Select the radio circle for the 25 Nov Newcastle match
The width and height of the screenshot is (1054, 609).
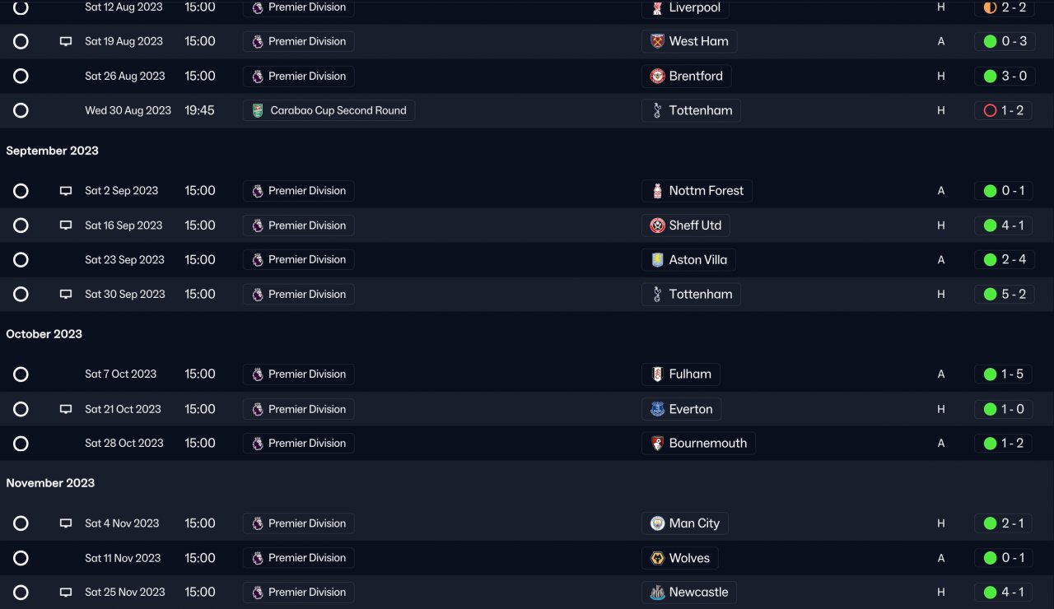click(21, 593)
